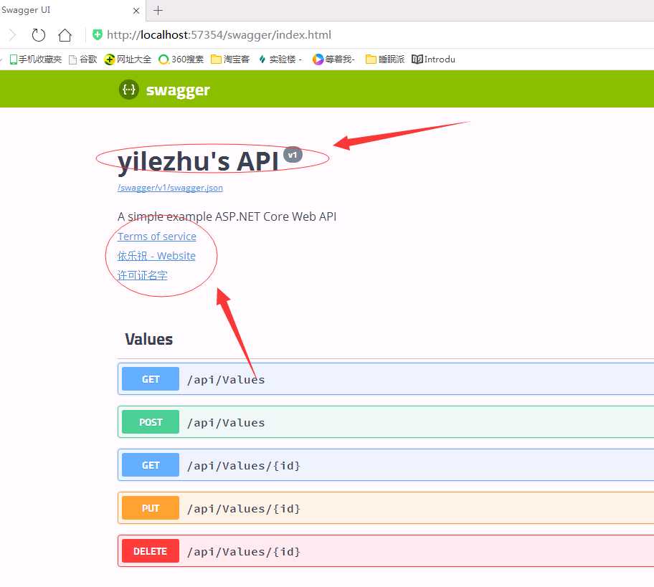Select the Swagger UI tab title
654x587 pixels.
(26, 10)
